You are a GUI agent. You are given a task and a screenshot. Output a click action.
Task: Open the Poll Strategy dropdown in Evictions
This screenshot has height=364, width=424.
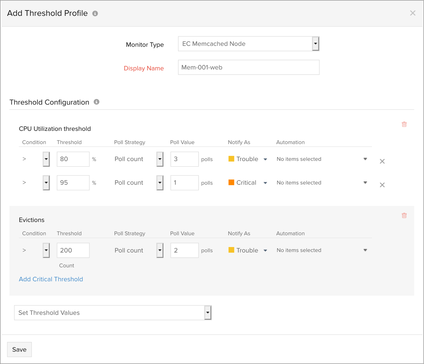pyautogui.click(x=160, y=250)
